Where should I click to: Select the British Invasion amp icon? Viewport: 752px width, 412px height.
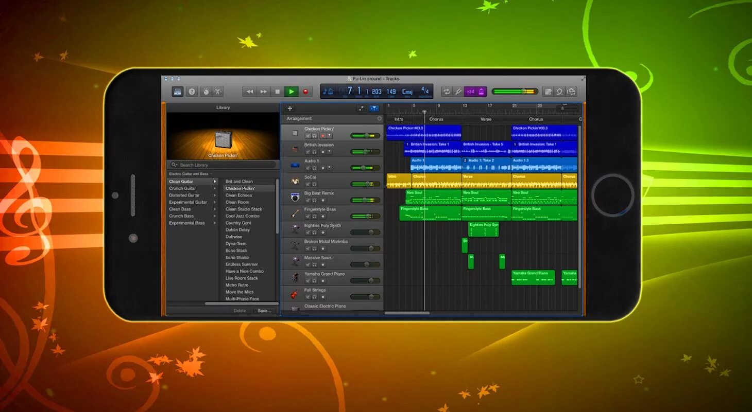[295, 149]
